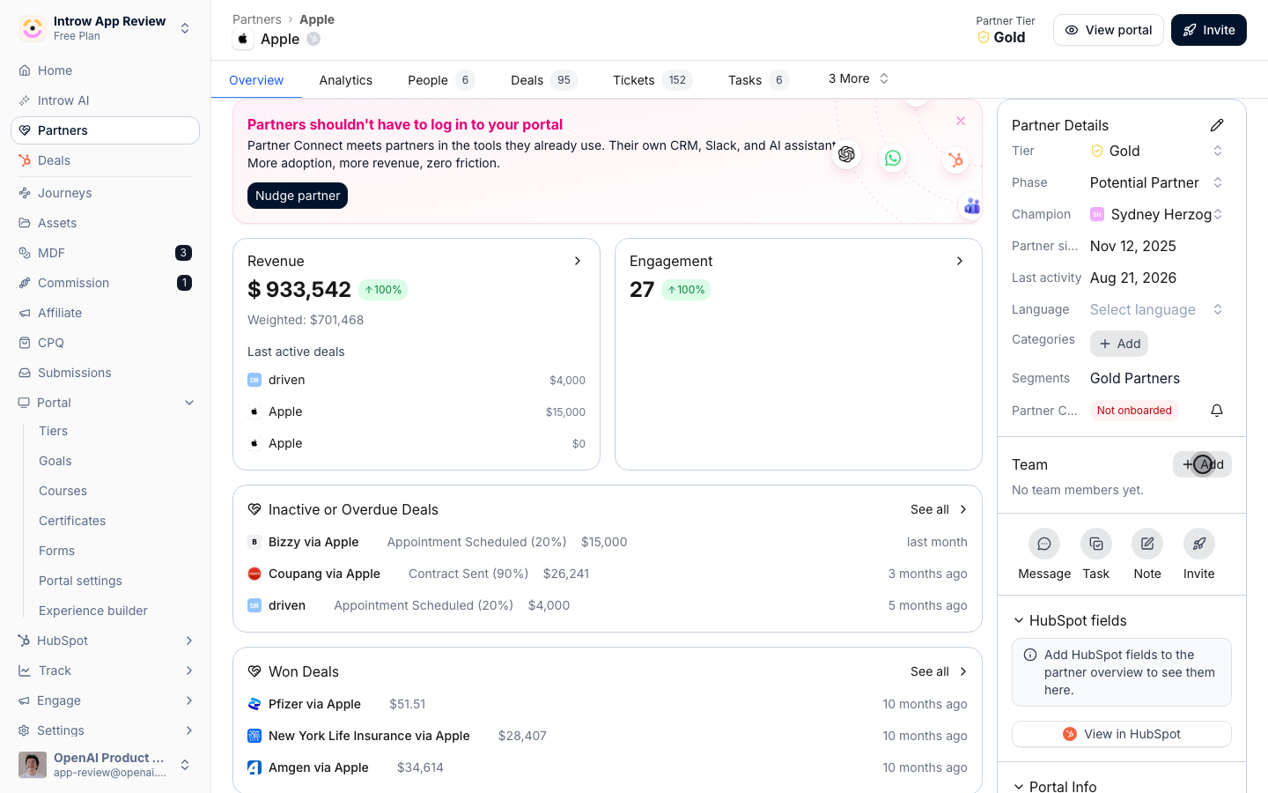Open Portal settings in the sidebar
Viewport: 1268px width, 793px height.
[x=80, y=581]
